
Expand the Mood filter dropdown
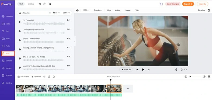tap(57, 13)
